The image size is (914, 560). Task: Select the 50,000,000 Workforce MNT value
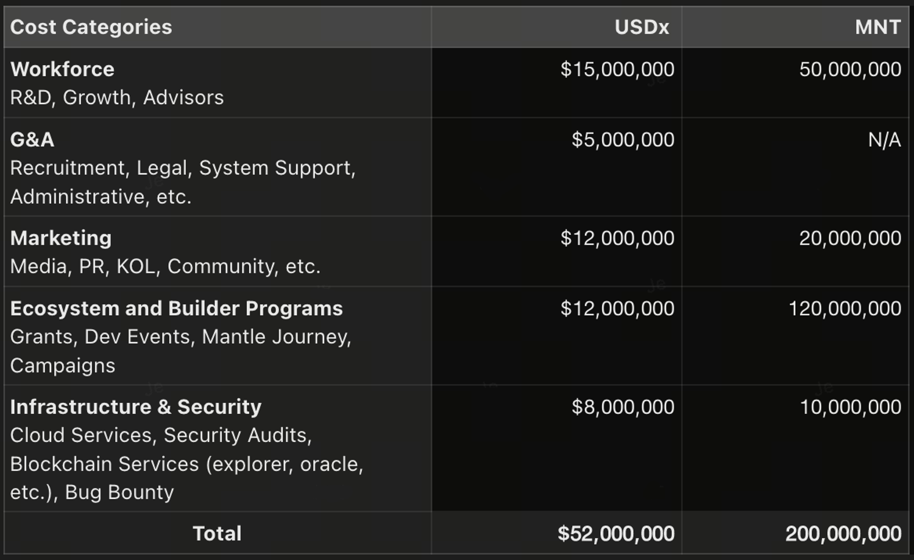850,69
